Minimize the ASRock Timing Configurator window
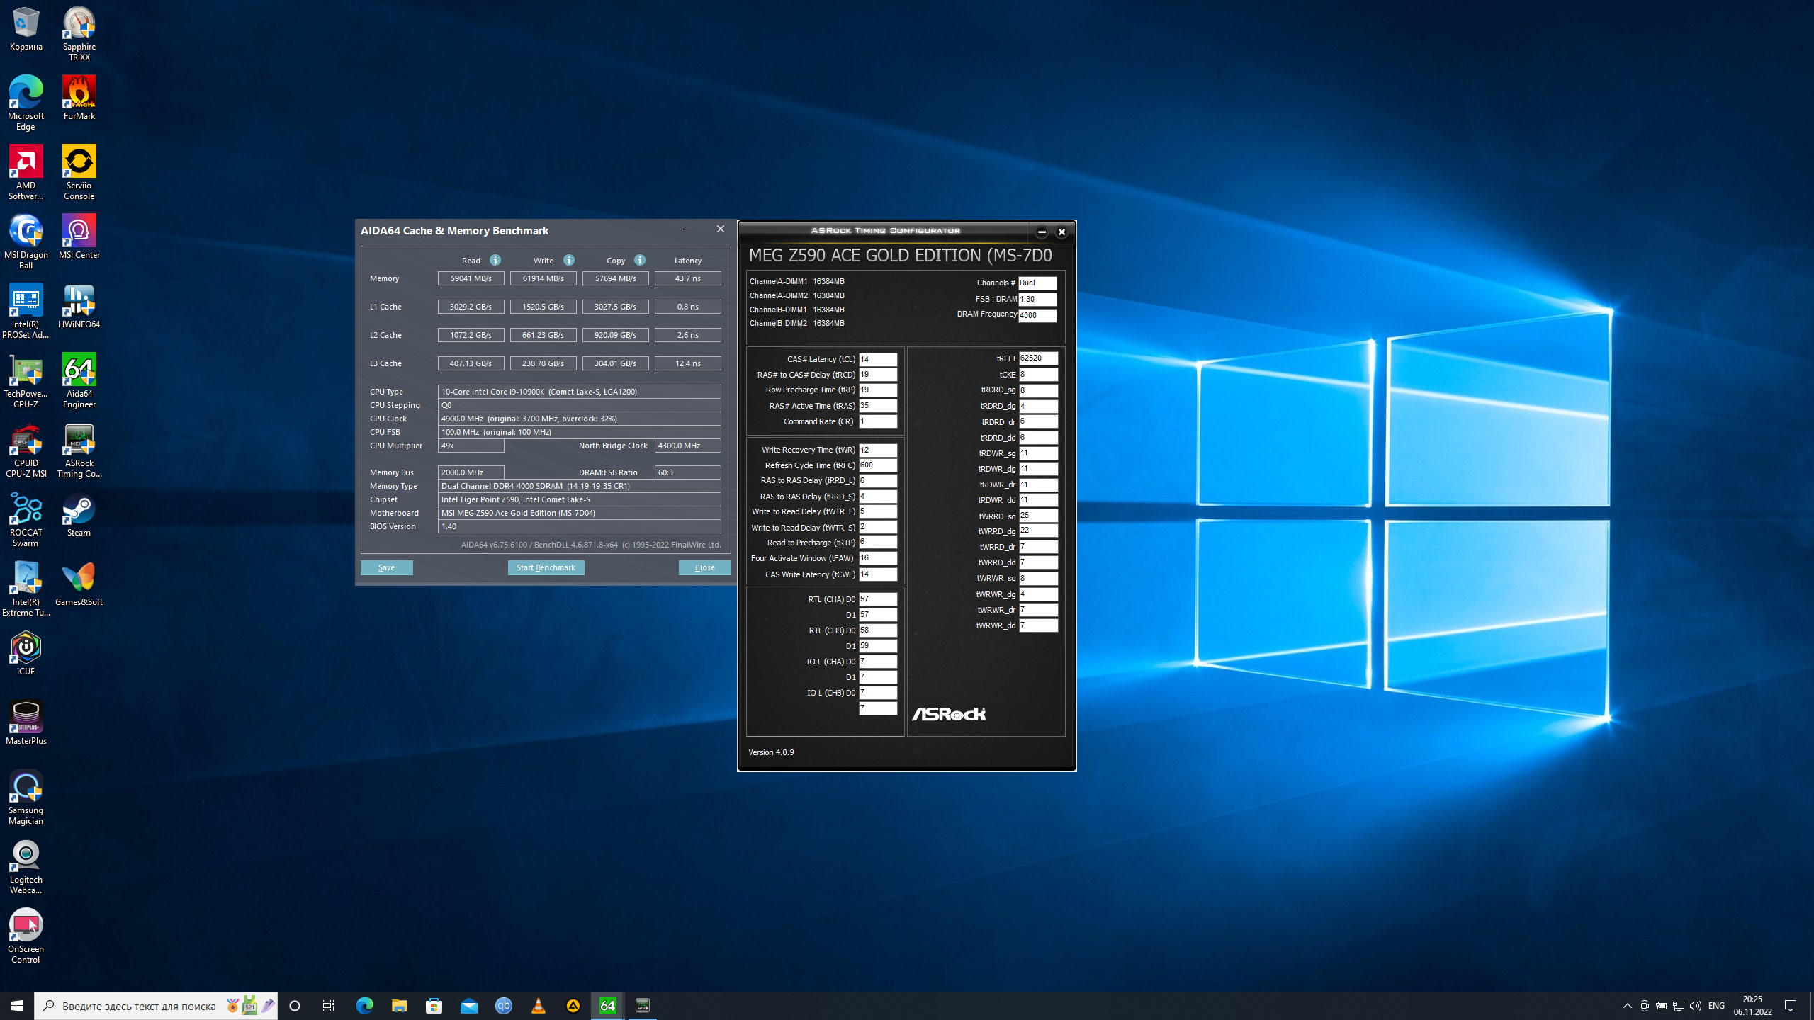Viewport: 1814px width, 1020px height. point(1042,232)
